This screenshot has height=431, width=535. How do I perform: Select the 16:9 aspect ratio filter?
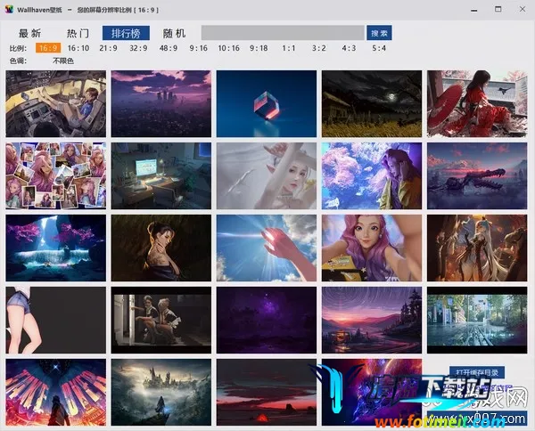coord(48,48)
